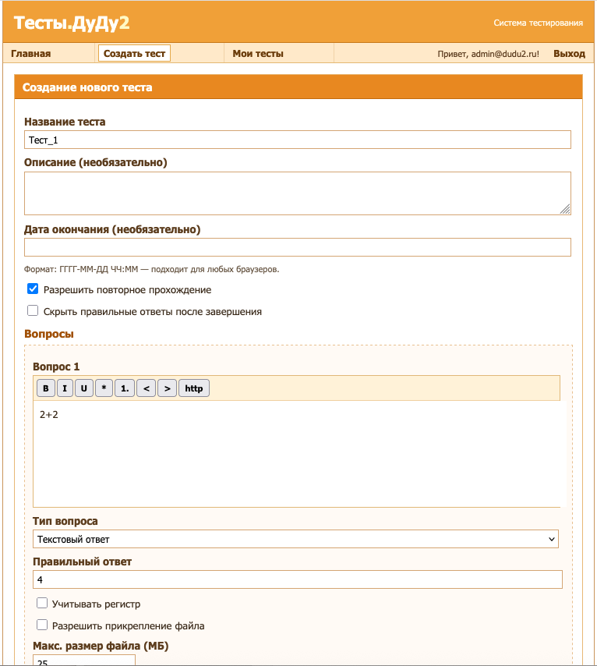Focus the 'Дата окончания' date field
The width and height of the screenshot is (597, 666).
click(298, 247)
